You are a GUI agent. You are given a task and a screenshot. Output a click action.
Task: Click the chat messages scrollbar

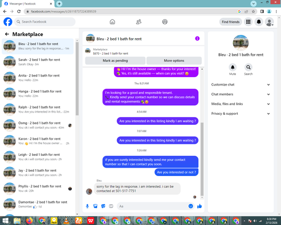pos(202,159)
